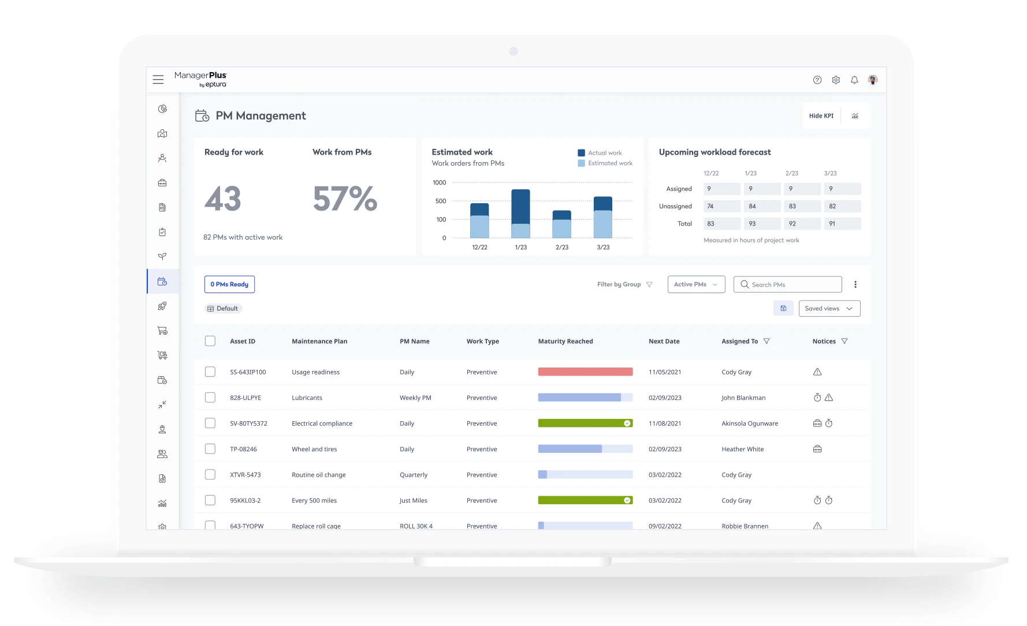
Task: Click the inspections clipboard icon in sidebar
Action: tap(162, 231)
